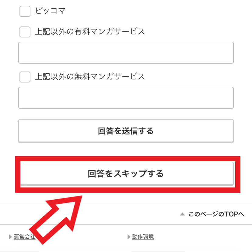Image resolution: width=252 pixels, height=252 pixels.
Task: Expand details using 動作環境 disclosure arrow
Action: (129, 237)
